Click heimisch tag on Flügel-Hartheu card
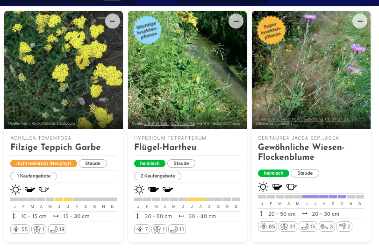This screenshot has height=248, width=379. [150, 163]
